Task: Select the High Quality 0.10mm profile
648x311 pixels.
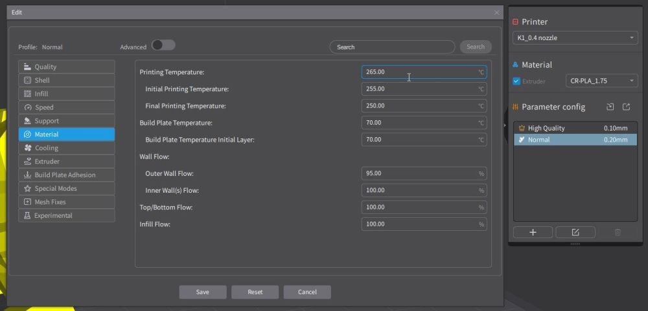Action: pyautogui.click(x=575, y=128)
